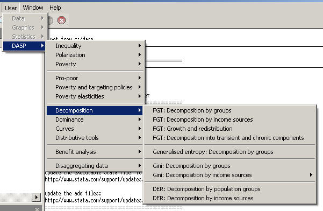Viewport: 323px width, 211px height.
Task: Open the Disaggregating data submenu
Action: point(95,166)
